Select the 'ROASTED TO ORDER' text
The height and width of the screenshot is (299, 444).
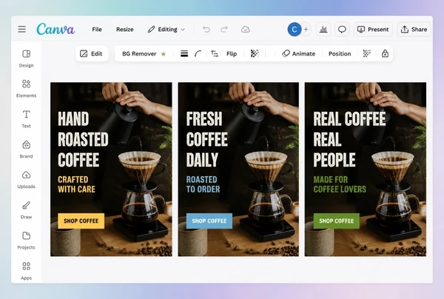click(x=203, y=184)
